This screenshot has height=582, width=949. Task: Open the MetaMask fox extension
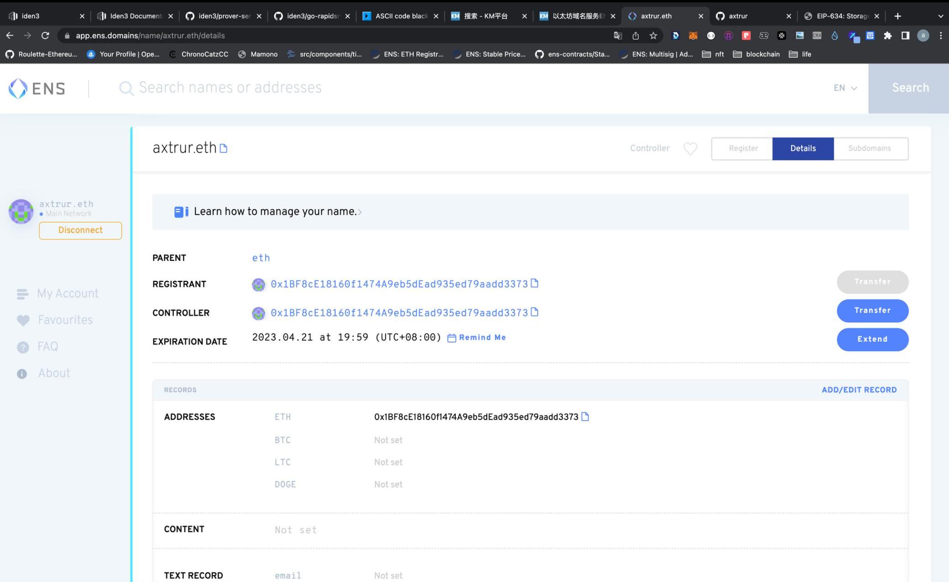coord(693,36)
